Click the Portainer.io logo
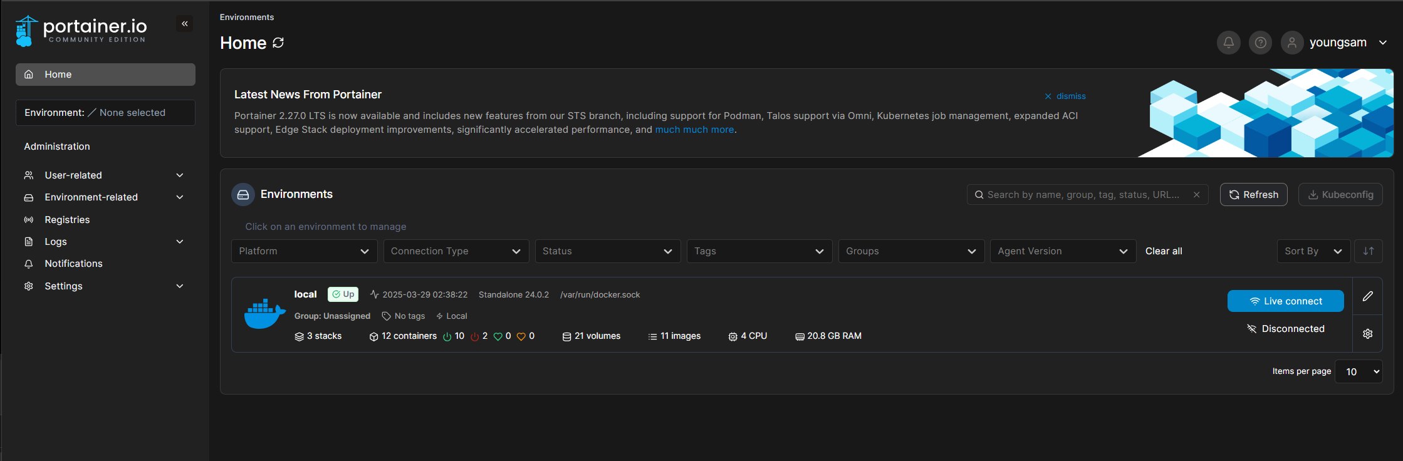Viewport: 1403px width, 461px height. 81,31
